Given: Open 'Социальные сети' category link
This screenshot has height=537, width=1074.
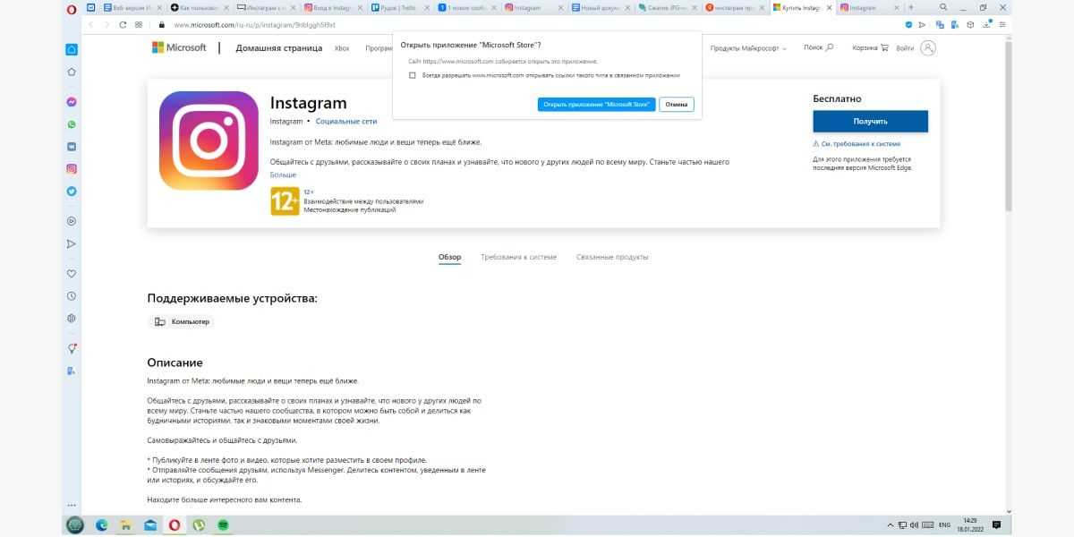Looking at the screenshot, I should click(346, 121).
